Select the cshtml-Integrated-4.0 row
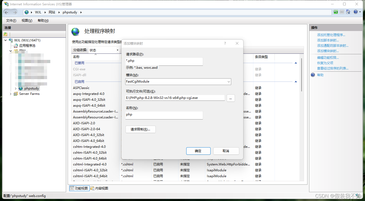The width and height of the screenshot is (365, 201). click(x=90, y=164)
